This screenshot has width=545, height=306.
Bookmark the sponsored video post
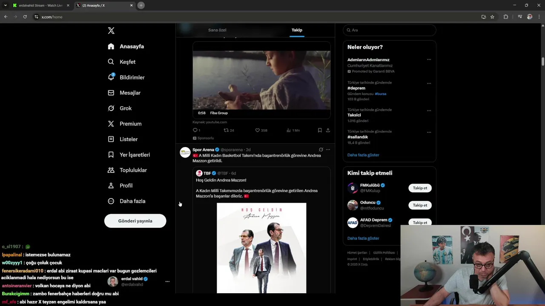coord(320,130)
